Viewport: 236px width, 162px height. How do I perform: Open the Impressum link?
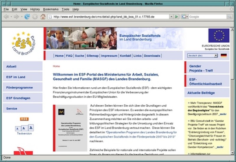pos(109,56)
